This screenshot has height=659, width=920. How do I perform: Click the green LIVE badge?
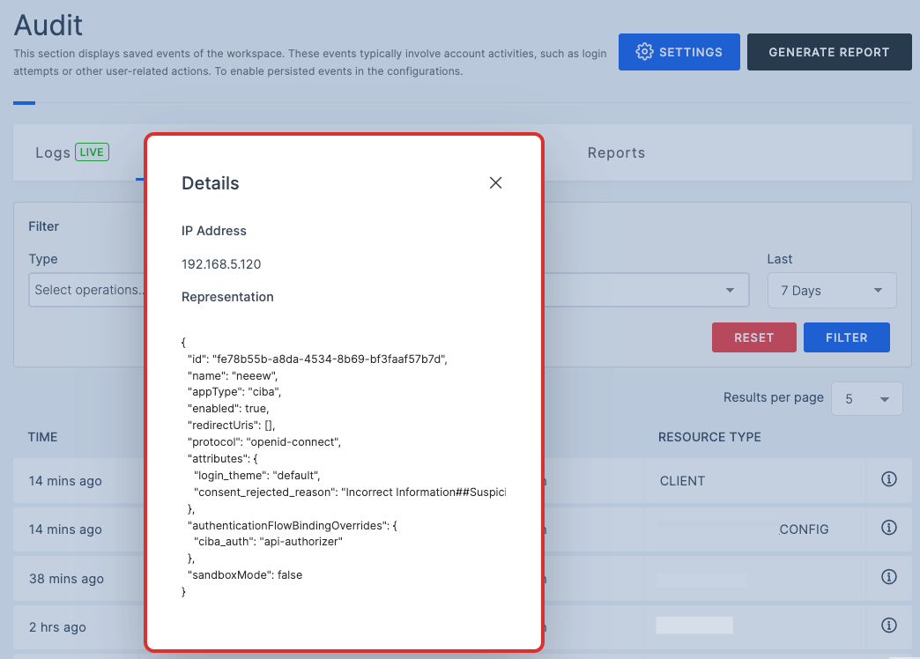click(x=92, y=152)
